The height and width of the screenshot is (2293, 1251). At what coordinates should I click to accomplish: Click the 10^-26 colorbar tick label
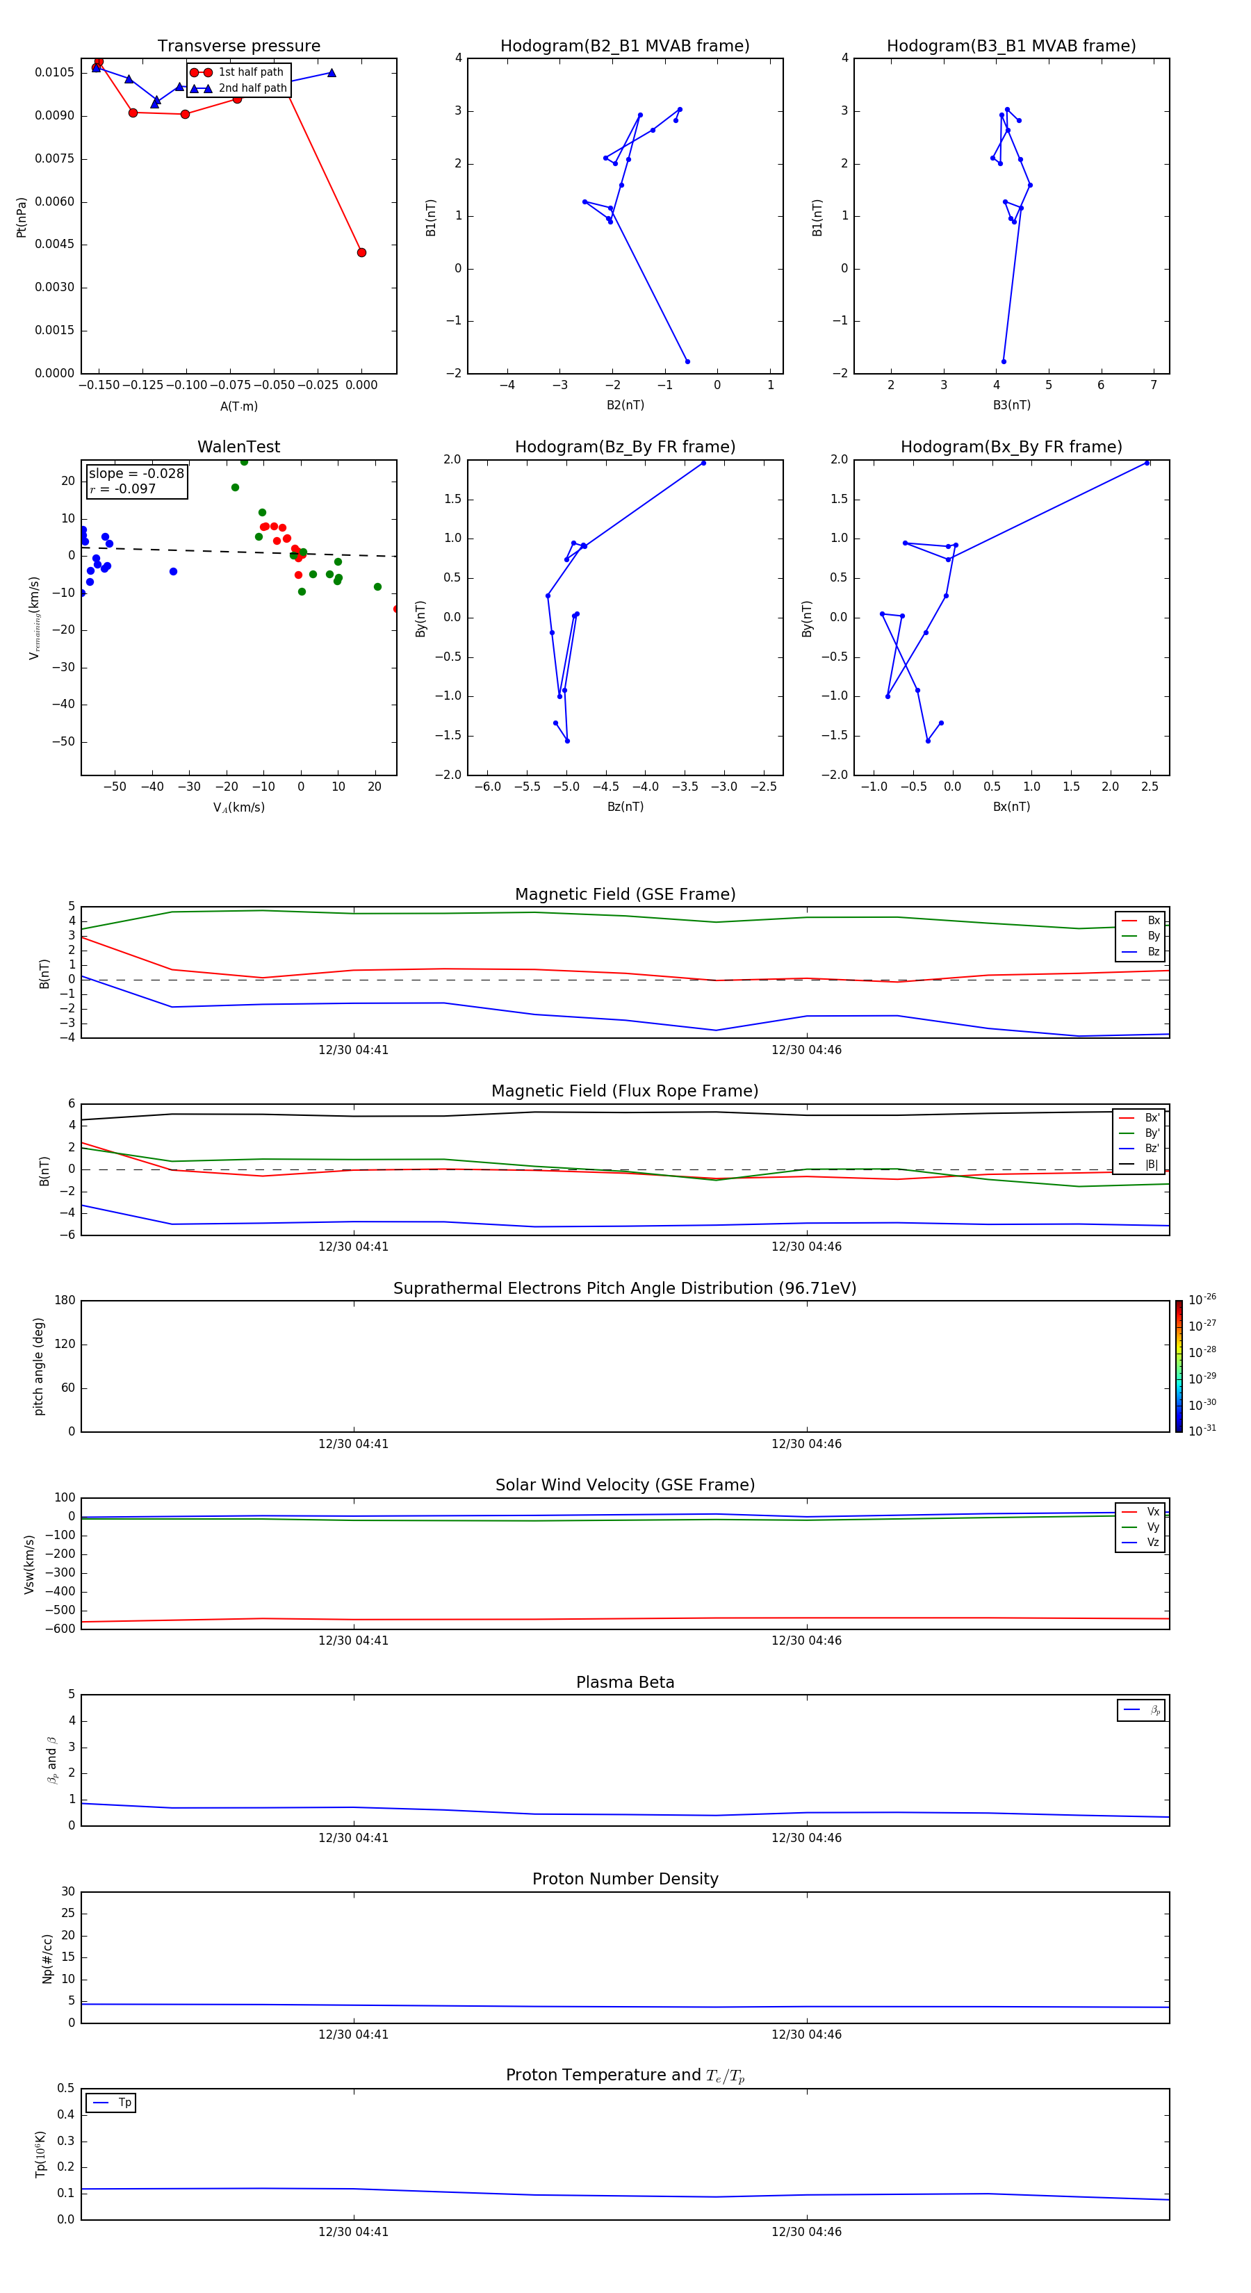1202,1299
